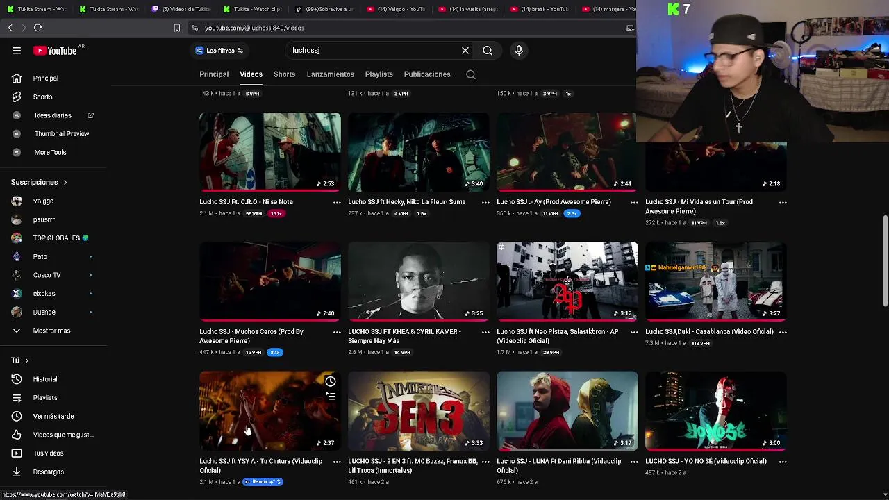Screen dimensions: 889x500
Task: Open options menu for Muchos Caros video
Action: point(337,332)
